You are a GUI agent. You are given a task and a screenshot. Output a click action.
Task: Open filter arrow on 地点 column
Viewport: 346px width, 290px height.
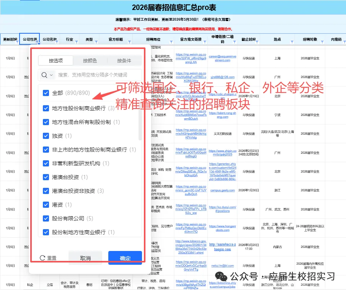292,42
